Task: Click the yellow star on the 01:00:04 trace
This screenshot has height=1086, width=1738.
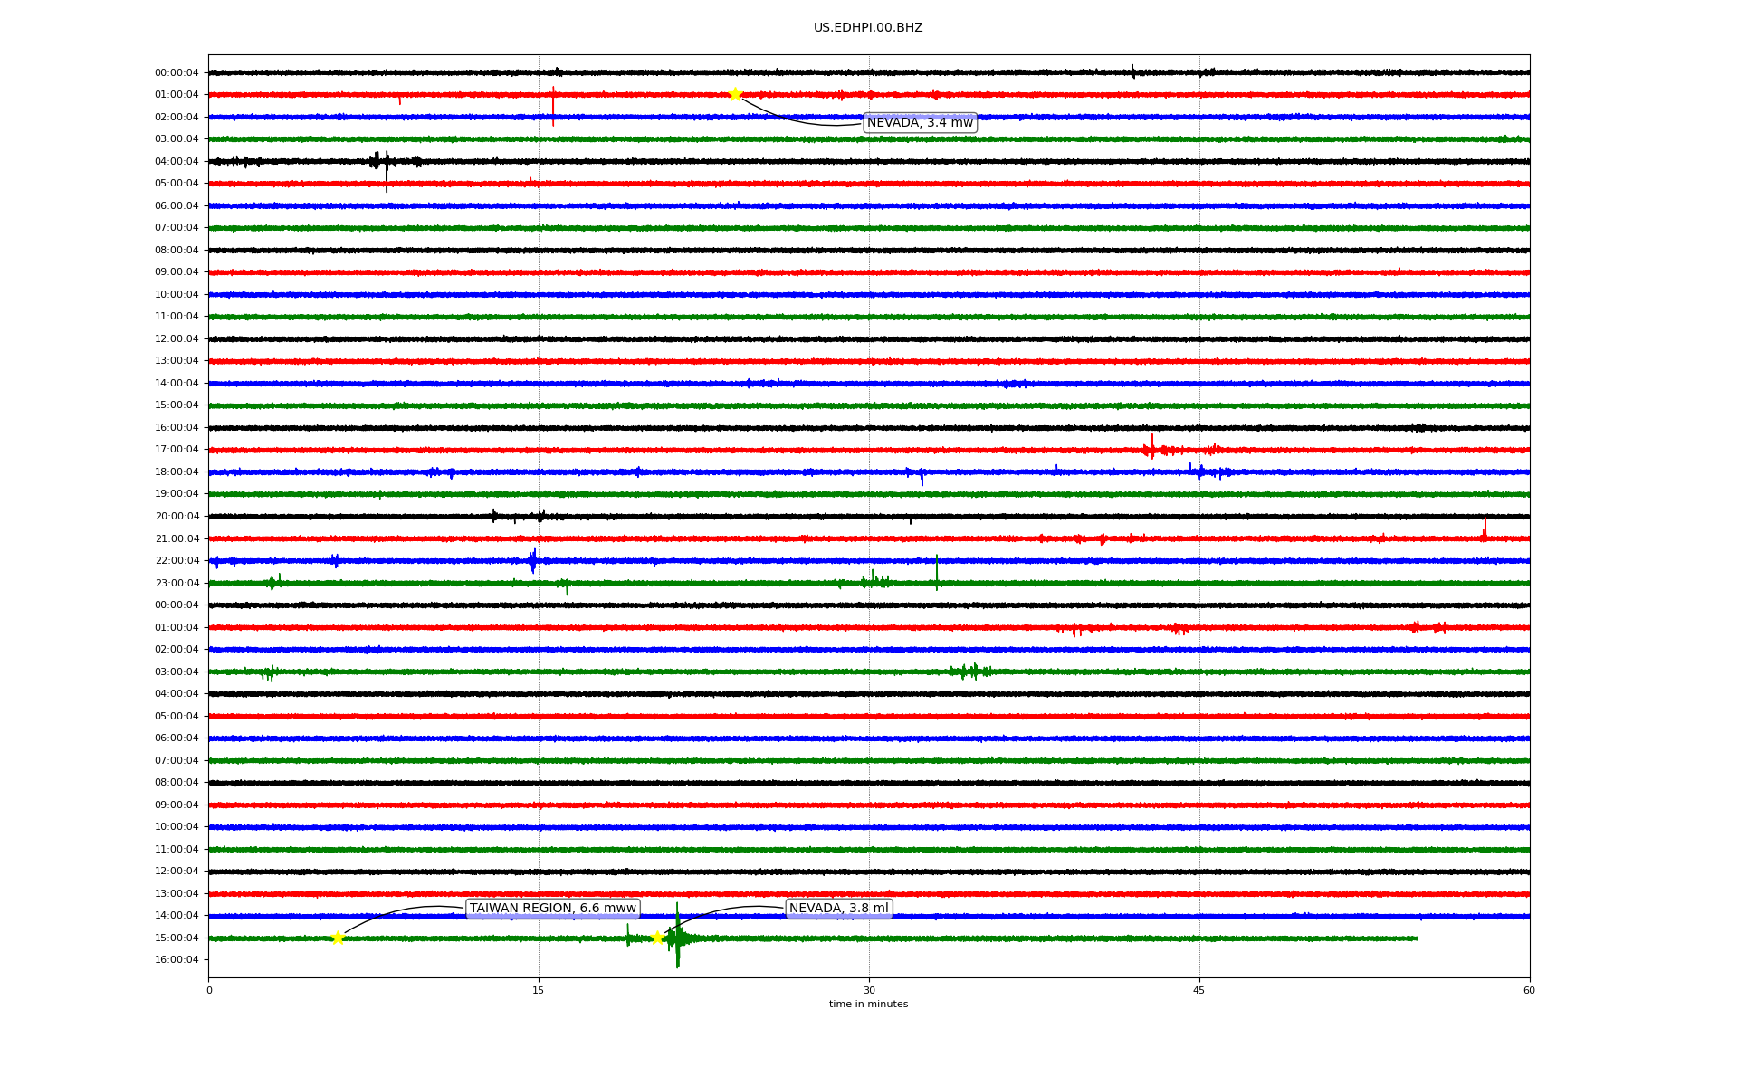Action: [735, 94]
